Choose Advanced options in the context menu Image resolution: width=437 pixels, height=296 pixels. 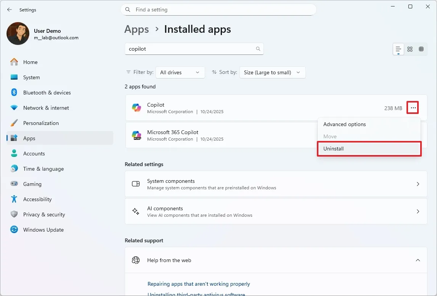pyautogui.click(x=344, y=124)
